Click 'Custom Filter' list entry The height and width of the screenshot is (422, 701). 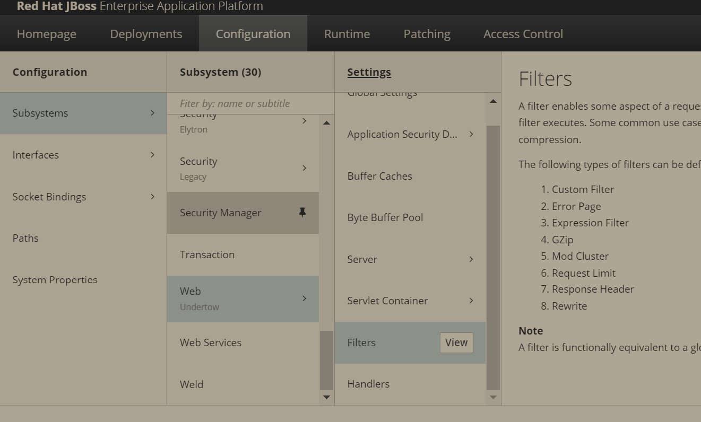coord(583,189)
